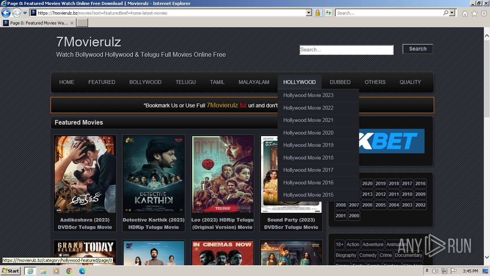This screenshot has height=276, width=490.
Task: Click the browser toolbar search field
Action: click(389, 13)
